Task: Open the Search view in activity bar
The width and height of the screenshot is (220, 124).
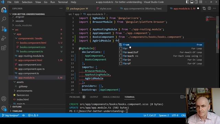Action: pos(4,19)
